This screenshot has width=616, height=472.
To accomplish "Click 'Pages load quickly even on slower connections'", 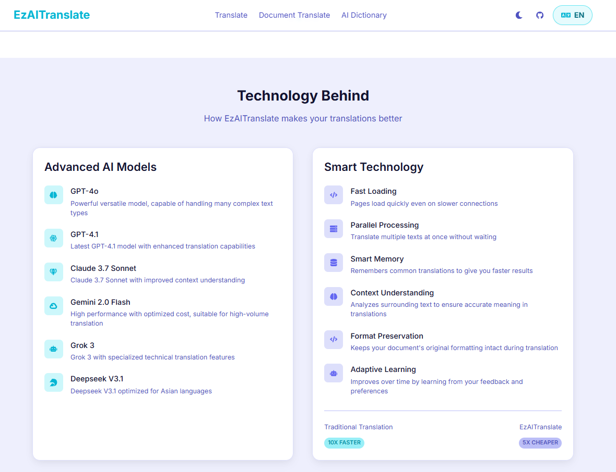I will pos(424,204).
